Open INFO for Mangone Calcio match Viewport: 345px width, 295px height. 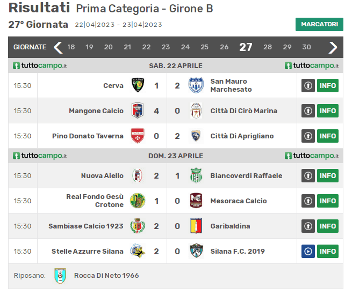pyautogui.click(x=328, y=110)
